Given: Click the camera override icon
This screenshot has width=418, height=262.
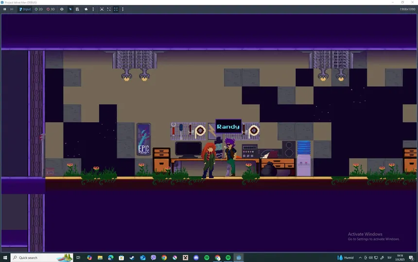Looking at the screenshot, I should [86, 9].
